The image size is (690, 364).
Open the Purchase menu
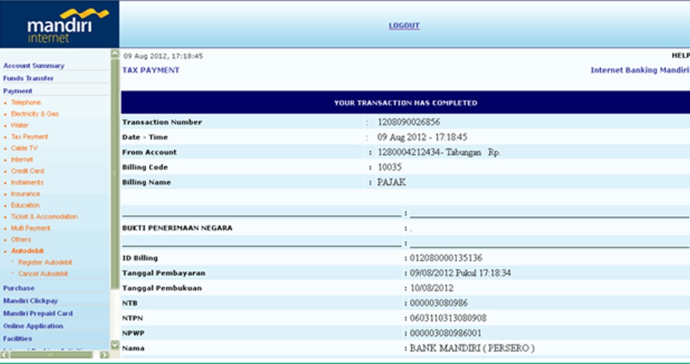point(19,288)
